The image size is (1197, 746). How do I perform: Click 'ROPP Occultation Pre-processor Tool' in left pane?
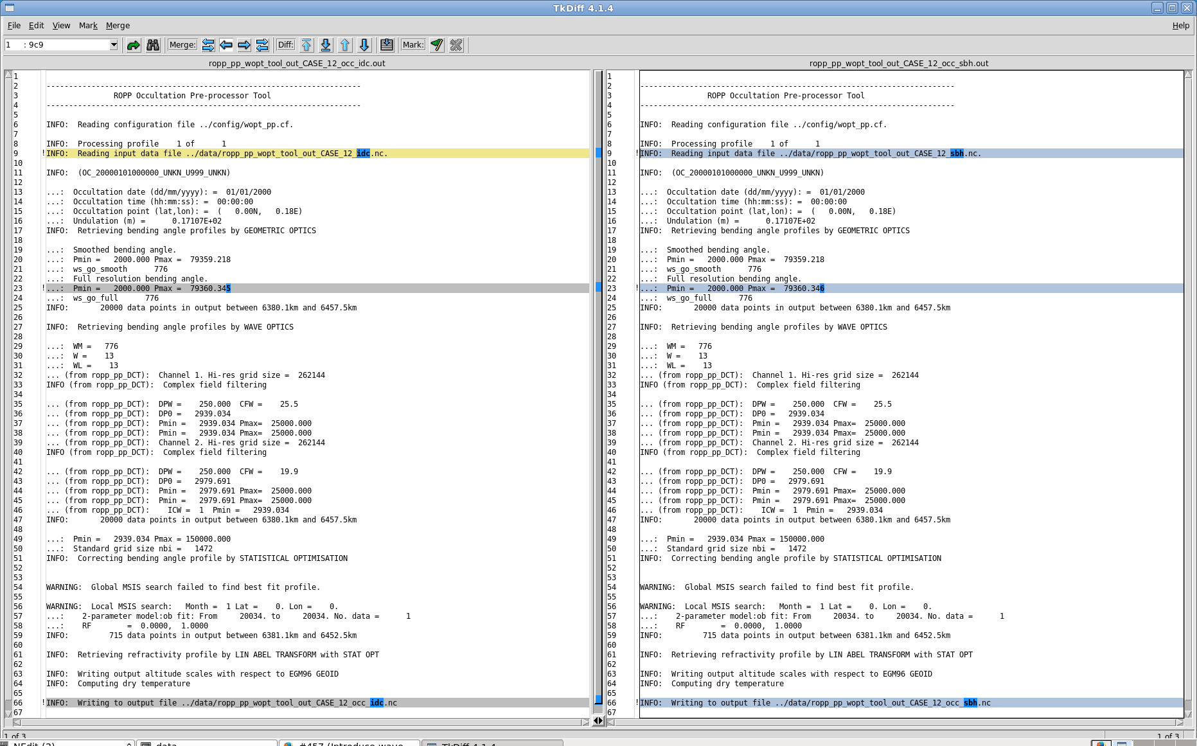pyautogui.click(x=192, y=96)
